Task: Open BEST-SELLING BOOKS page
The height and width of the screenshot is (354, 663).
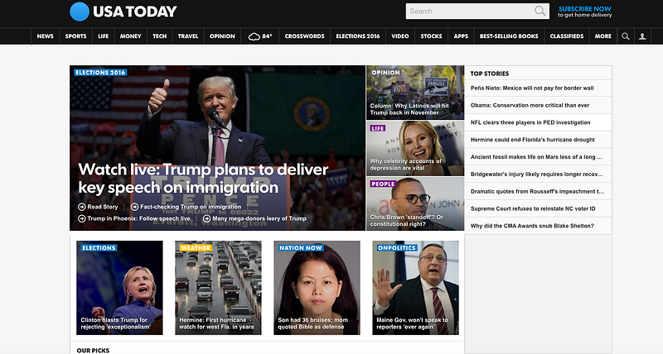Action: [x=509, y=36]
